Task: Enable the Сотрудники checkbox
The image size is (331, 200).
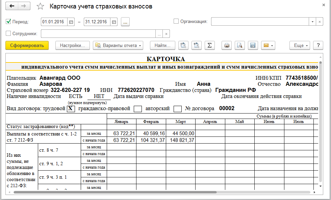Action: (x=8, y=33)
